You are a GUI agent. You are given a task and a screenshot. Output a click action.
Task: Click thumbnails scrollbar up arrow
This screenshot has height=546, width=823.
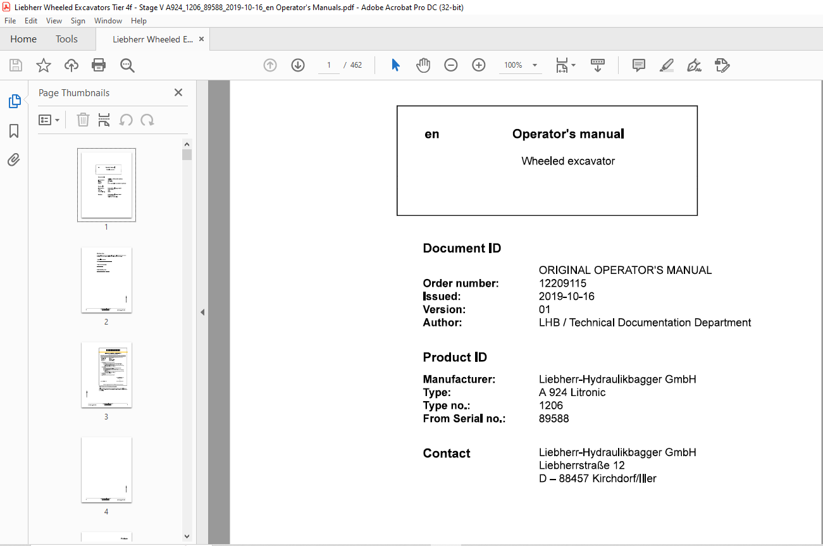[187, 144]
